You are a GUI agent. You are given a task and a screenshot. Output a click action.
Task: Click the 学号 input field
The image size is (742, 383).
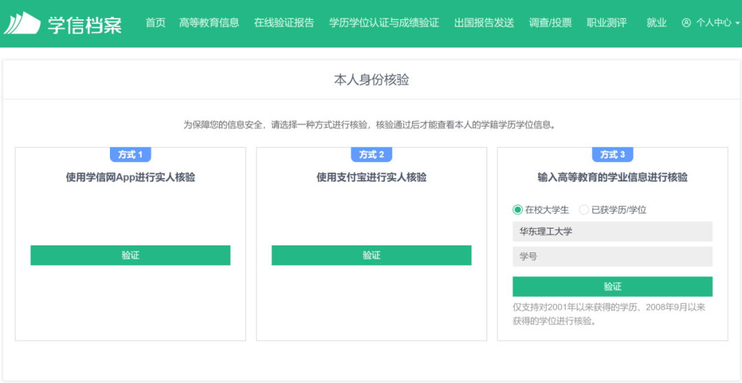(x=612, y=256)
